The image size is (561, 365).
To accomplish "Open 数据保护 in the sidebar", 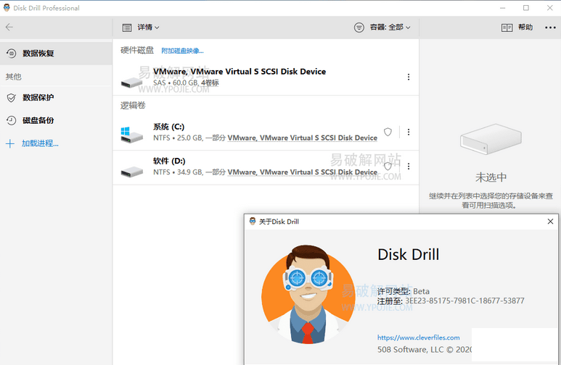I will tap(56, 98).
